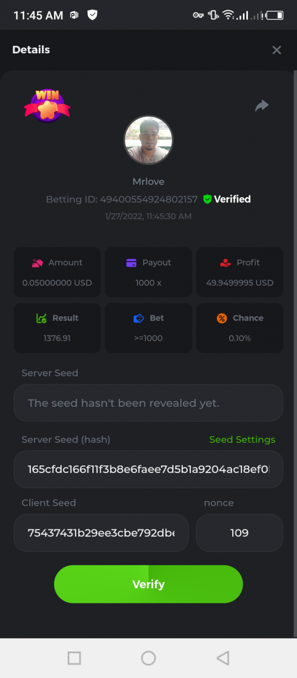Tap Android back navigation triangle
The image size is (297, 678).
[223, 658]
